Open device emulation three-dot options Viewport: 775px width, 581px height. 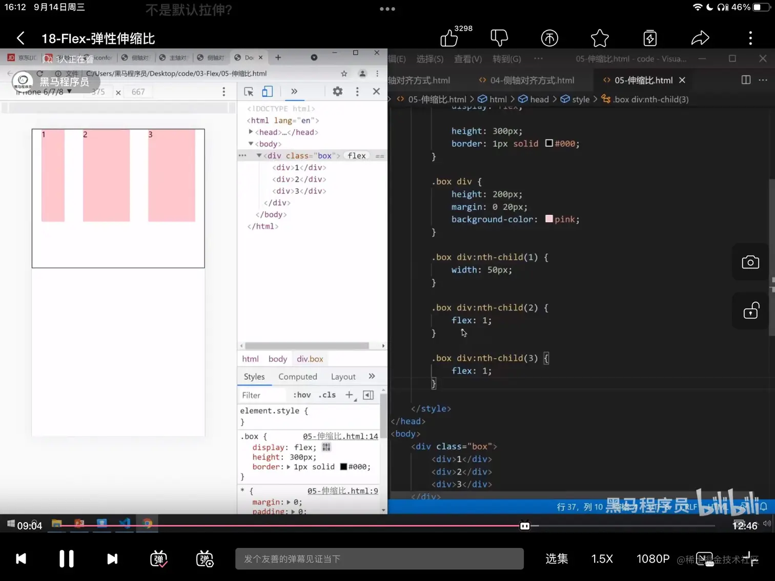tap(223, 92)
